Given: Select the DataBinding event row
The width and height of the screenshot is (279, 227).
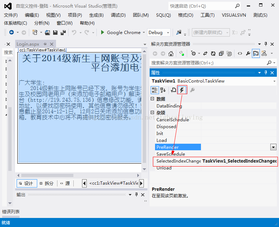Looking at the screenshot, I should (x=215, y=106).
